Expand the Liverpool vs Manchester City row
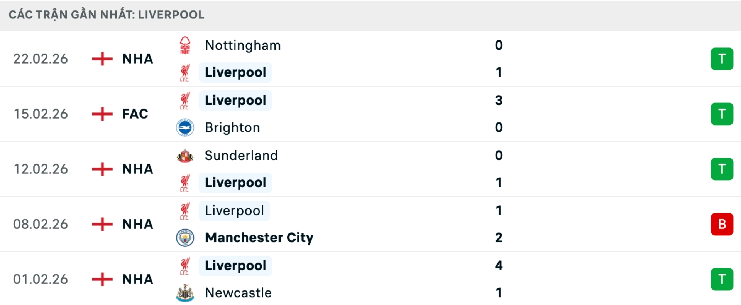The image size is (741, 305). click(x=370, y=224)
